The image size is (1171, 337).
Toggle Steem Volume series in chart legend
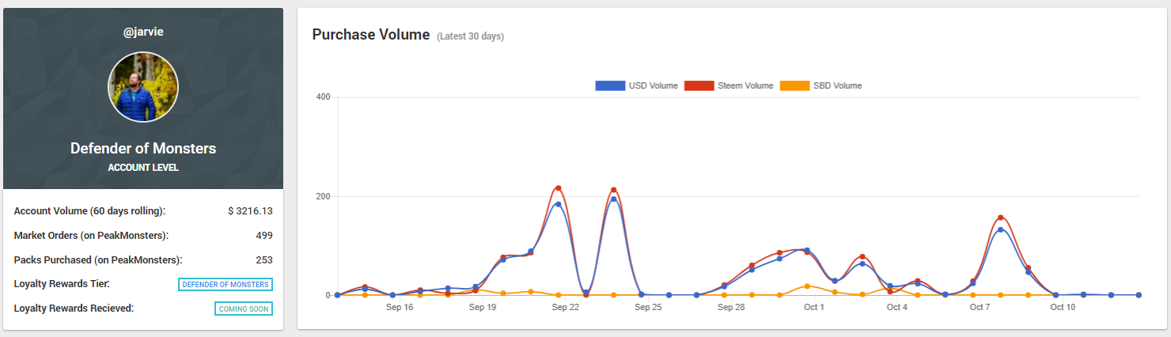tap(729, 85)
